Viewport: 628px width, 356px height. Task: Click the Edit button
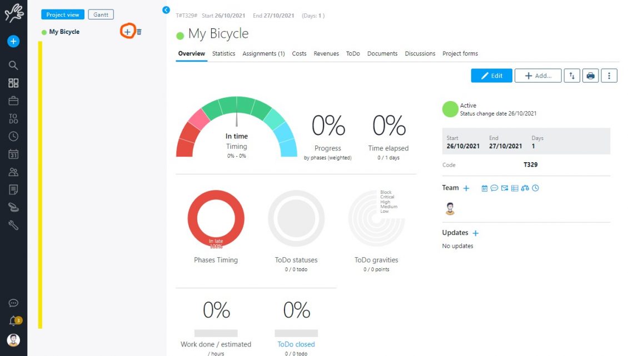click(x=491, y=76)
